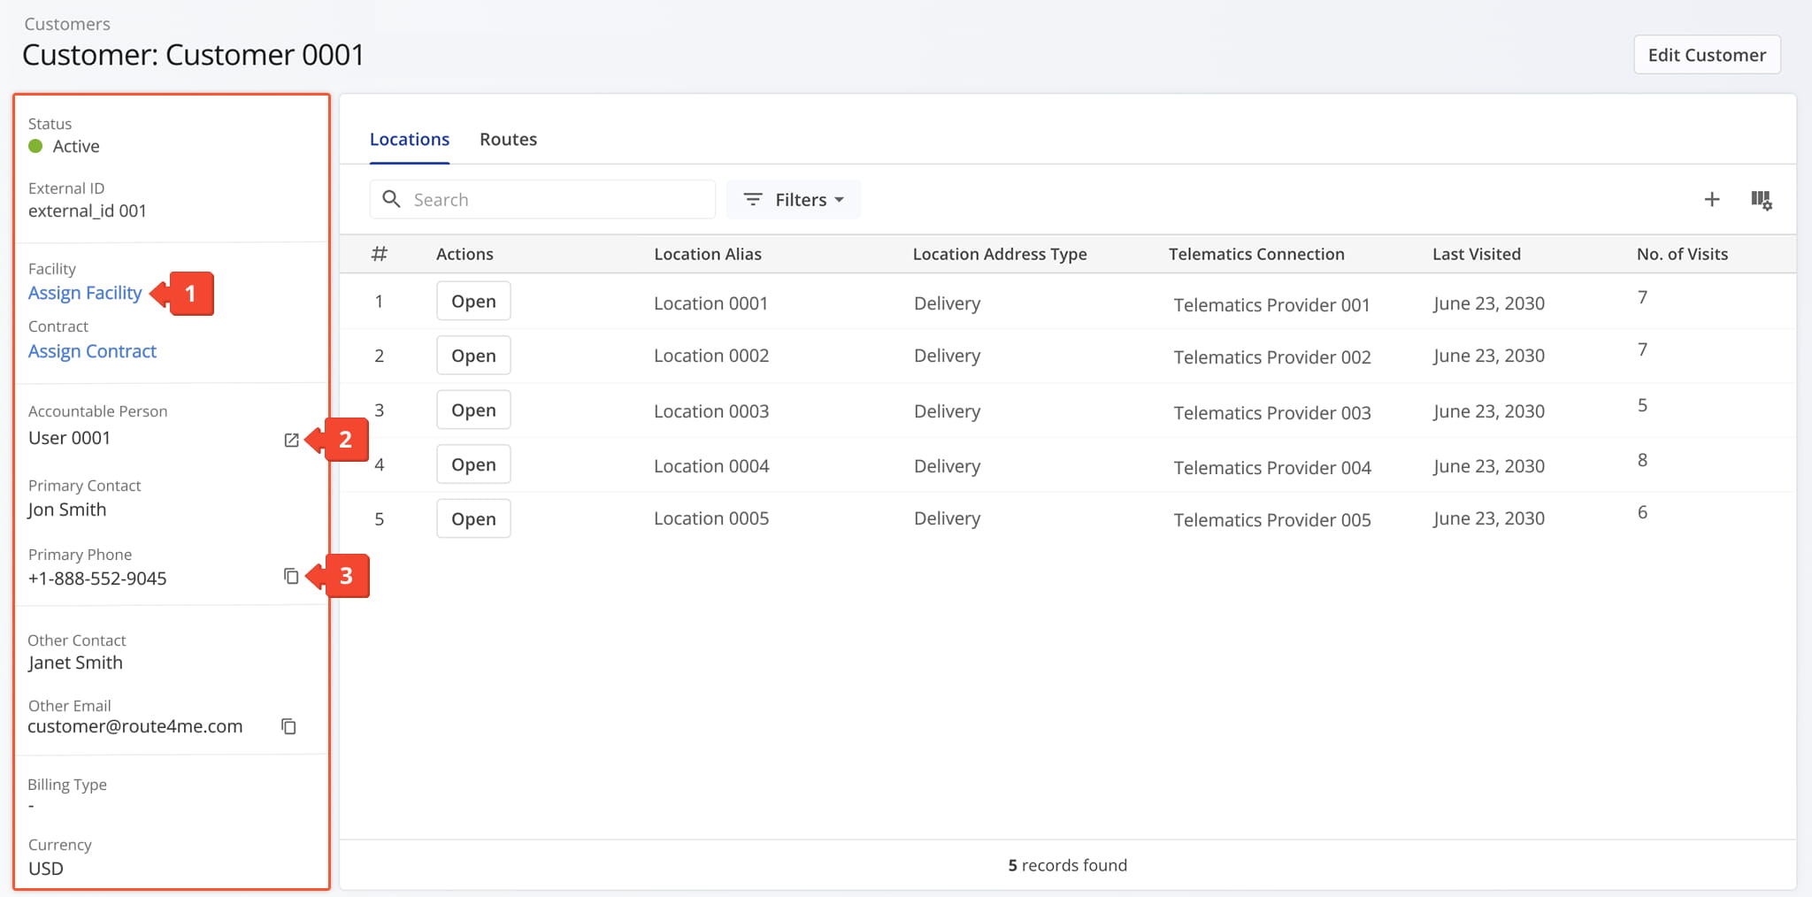
Task: Click the search magnifier icon
Action: (391, 200)
